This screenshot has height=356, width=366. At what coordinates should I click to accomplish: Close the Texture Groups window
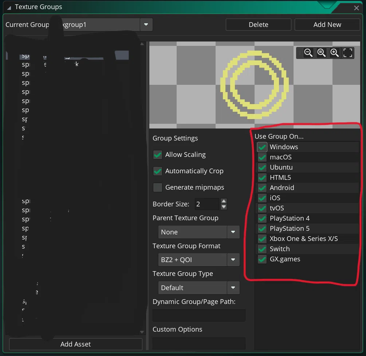point(356,8)
